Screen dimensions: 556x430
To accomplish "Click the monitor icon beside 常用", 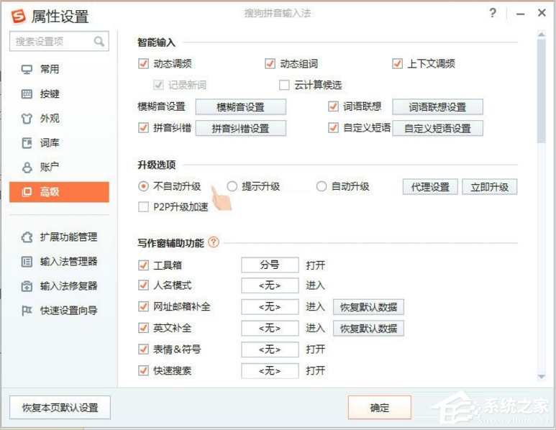I will pyautogui.click(x=27, y=69).
